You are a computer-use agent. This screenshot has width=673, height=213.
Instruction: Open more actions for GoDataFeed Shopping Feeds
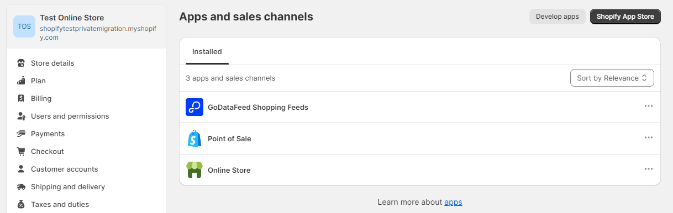649,106
